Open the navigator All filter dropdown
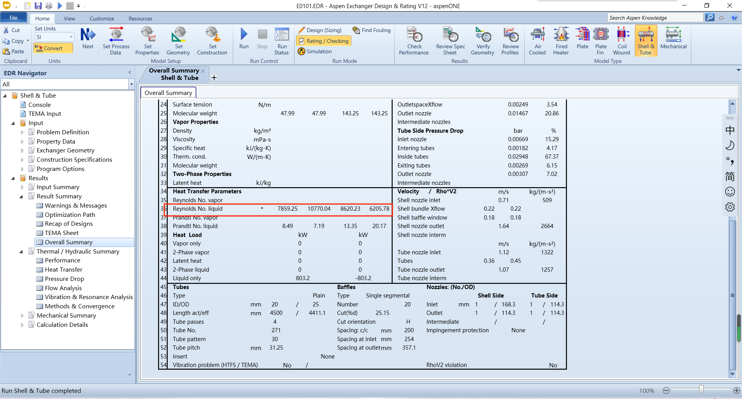Screen dimensions: 742x399 (131, 84)
